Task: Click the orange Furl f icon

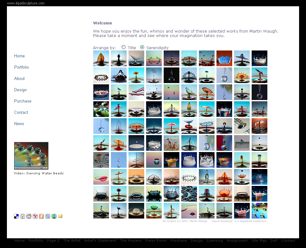Action: coord(41,216)
